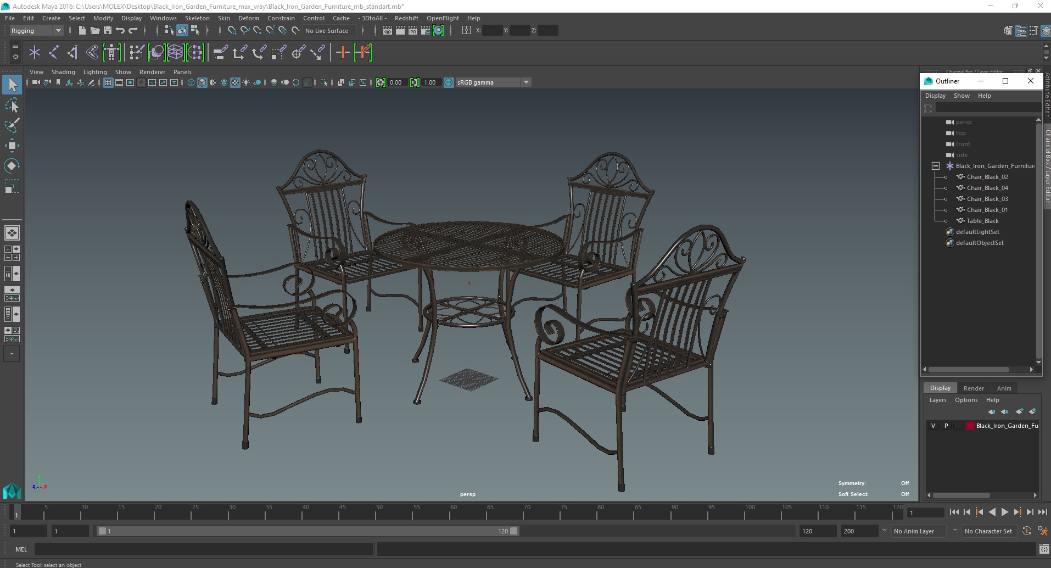Toggle layer playback P box
This screenshot has height=568, width=1051.
tap(946, 426)
